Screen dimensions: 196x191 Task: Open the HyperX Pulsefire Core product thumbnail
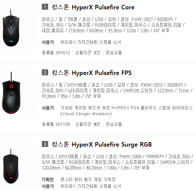(18, 27)
